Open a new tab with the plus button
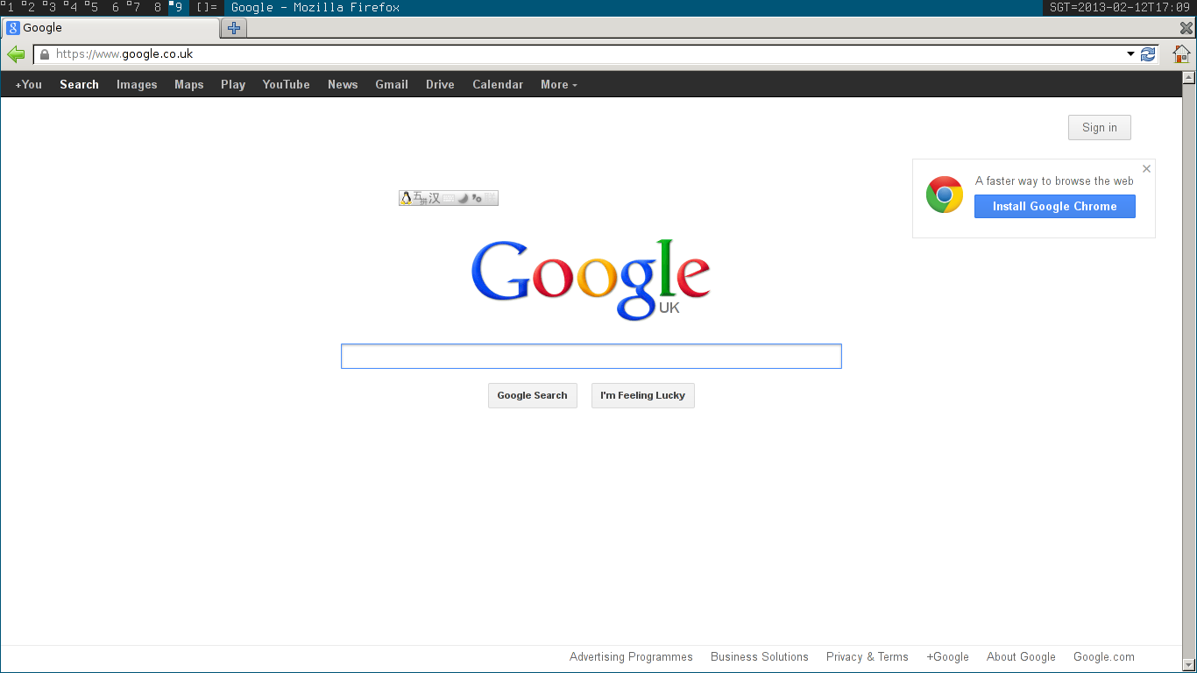 [234, 28]
